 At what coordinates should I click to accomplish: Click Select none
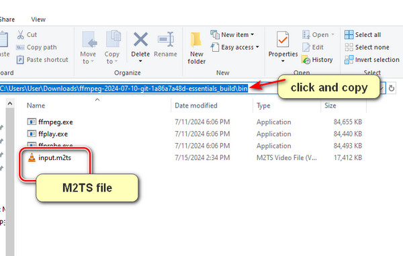coord(367,47)
